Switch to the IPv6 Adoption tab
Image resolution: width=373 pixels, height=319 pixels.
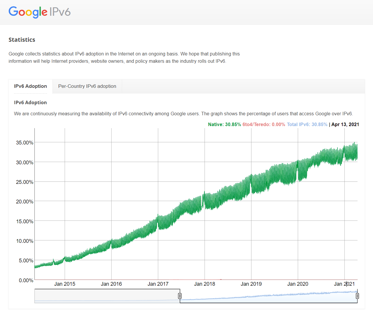click(30, 86)
